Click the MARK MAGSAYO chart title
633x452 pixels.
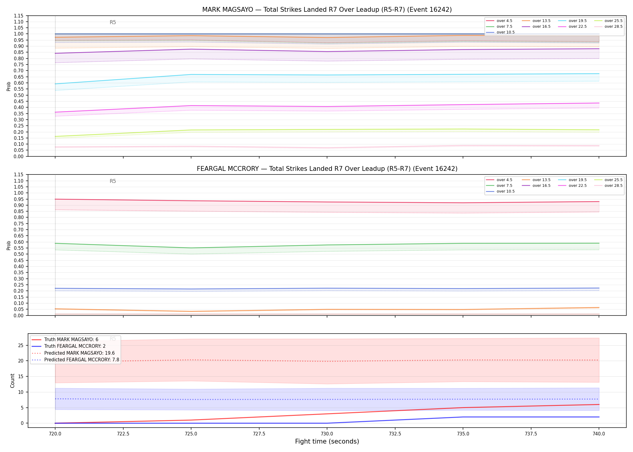[x=327, y=10]
